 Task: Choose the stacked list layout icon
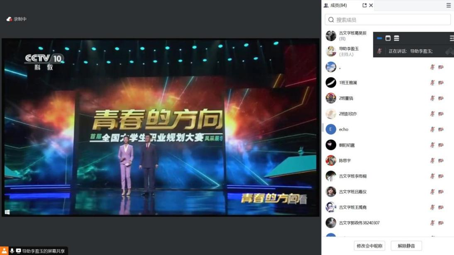pos(396,38)
